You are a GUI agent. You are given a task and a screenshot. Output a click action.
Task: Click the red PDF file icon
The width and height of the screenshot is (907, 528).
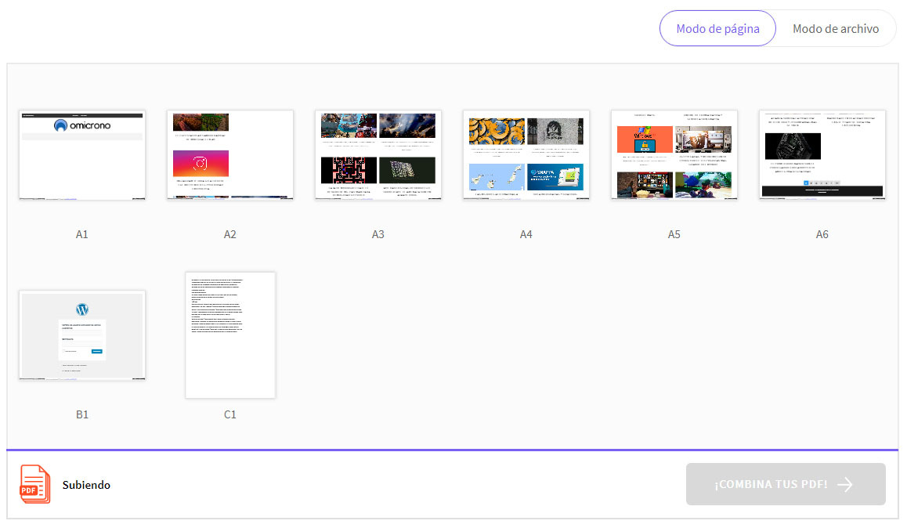pyautogui.click(x=34, y=483)
